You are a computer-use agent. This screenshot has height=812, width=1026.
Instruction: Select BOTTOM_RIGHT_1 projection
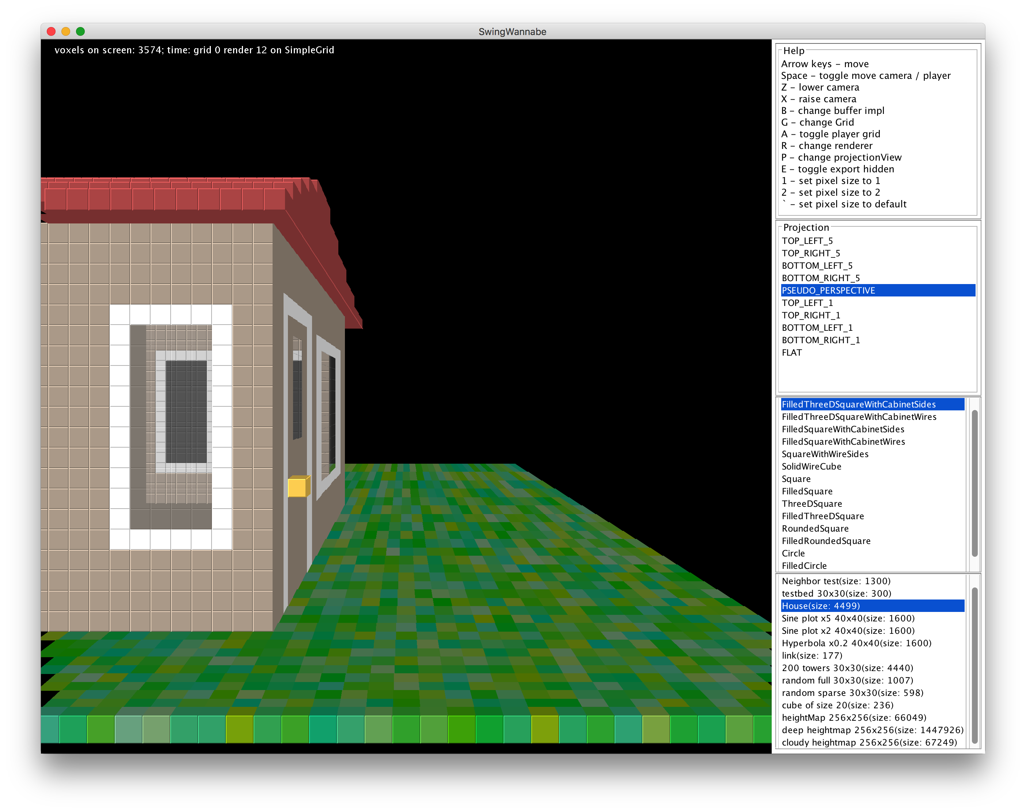pyautogui.click(x=878, y=340)
